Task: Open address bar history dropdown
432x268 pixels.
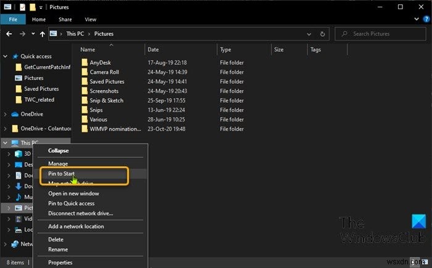Action: [x=309, y=34]
